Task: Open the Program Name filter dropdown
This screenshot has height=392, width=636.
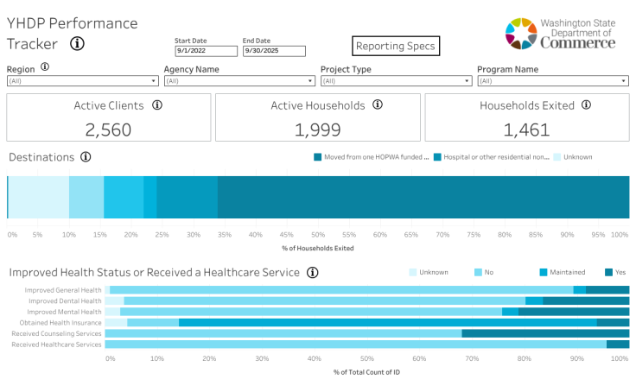Action: tap(553, 81)
